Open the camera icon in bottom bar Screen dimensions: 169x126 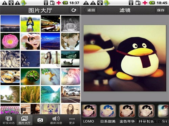(x=40, y=120)
